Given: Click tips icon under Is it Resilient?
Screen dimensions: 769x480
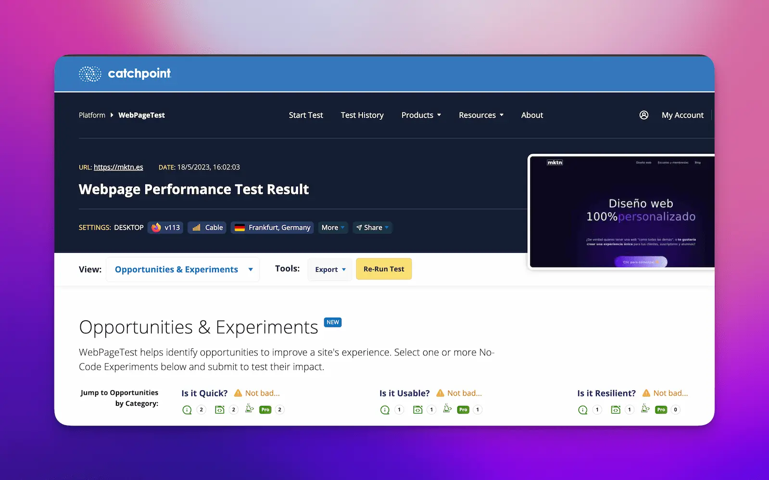Looking at the screenshot, I should [582, 410].
